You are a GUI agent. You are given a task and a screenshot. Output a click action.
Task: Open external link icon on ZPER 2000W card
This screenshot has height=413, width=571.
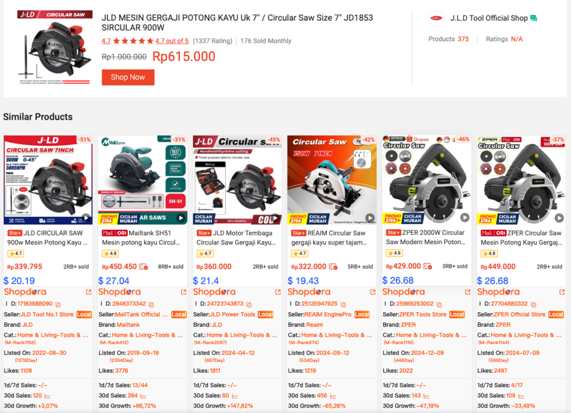tap(468, 292)
